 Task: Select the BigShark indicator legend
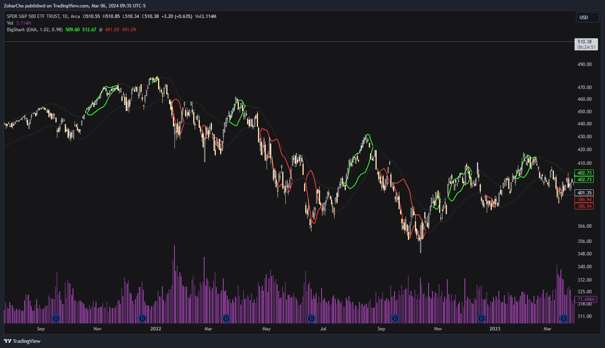[x=35, y=30]
